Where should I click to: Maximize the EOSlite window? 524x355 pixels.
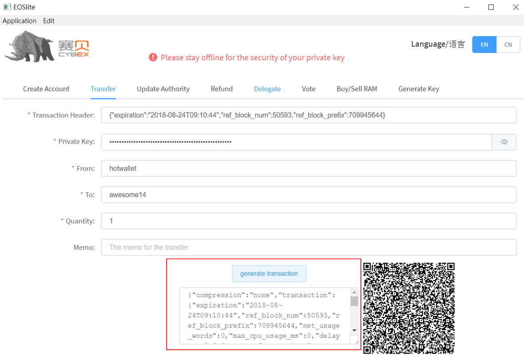(491, 7)
